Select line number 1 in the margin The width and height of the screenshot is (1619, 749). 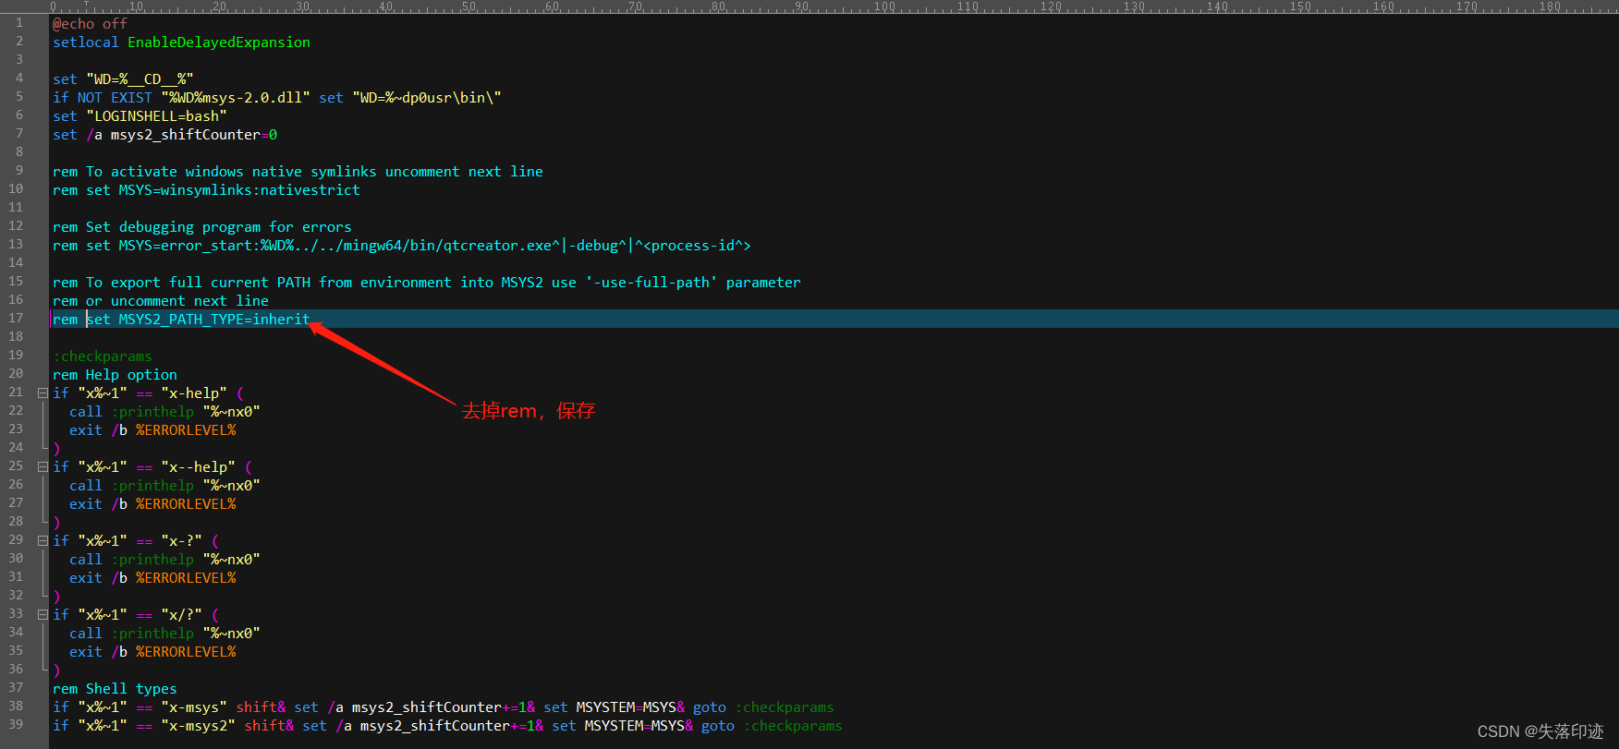tap(19, 22)
